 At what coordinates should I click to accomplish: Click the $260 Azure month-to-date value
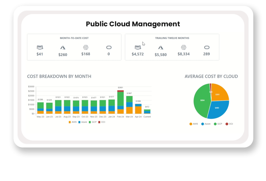point(63,55)
